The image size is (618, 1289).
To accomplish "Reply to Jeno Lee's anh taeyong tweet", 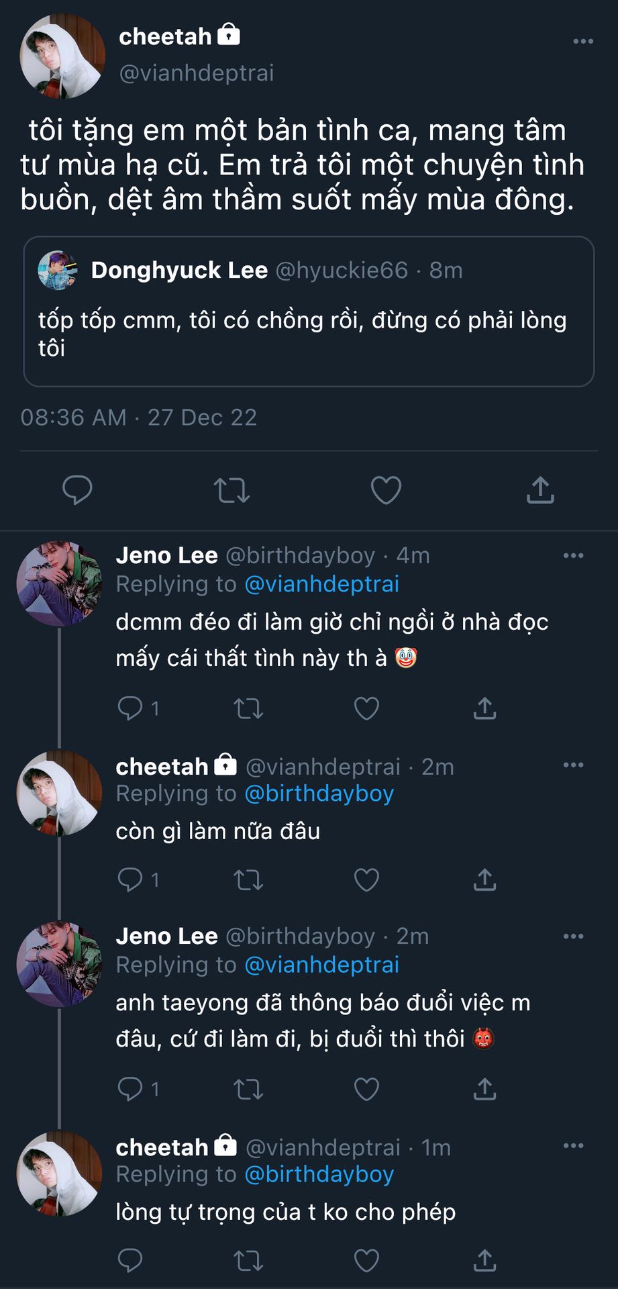I will (x=130, y=1089).
